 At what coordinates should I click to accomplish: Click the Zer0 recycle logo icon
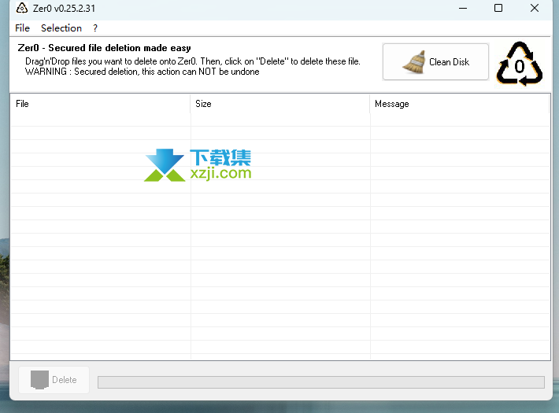point(519,65)
